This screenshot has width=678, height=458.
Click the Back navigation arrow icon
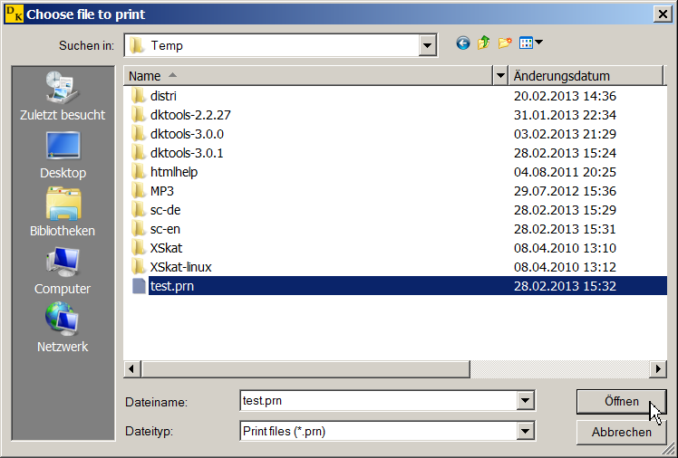click(463, 43)
